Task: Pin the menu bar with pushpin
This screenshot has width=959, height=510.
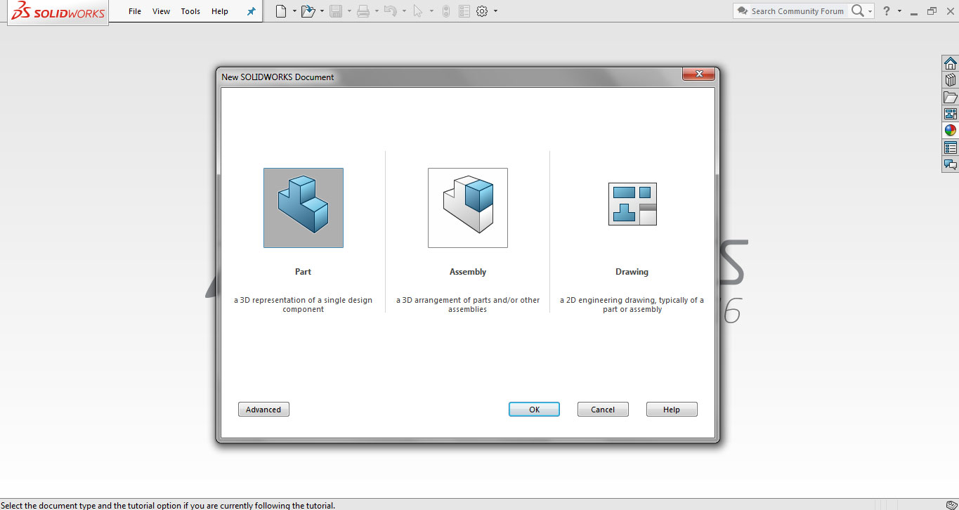Action: click(x=252, y=11)
